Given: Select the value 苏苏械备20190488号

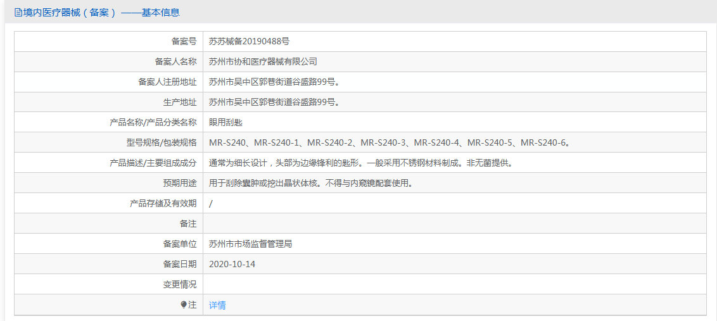Looking at the screenshot, I should pyautogui.click(x=249, y=41).
